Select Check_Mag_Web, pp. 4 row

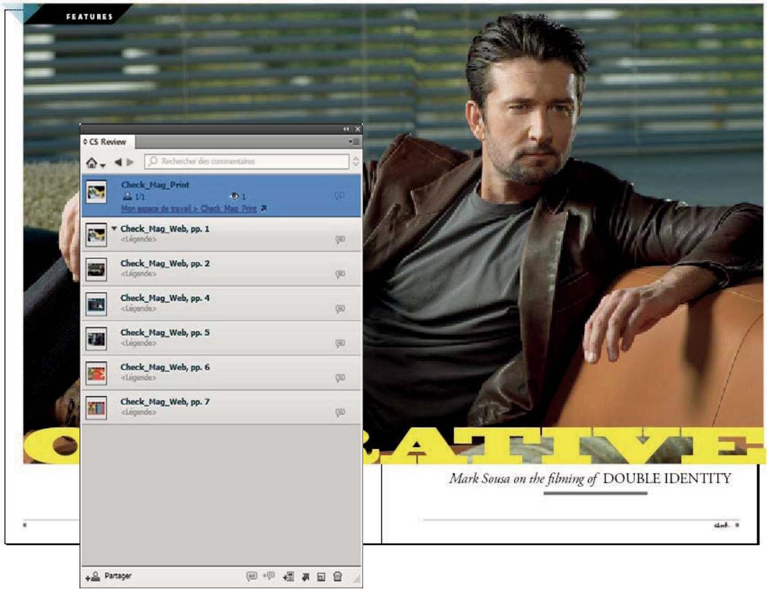coord(221,304)
